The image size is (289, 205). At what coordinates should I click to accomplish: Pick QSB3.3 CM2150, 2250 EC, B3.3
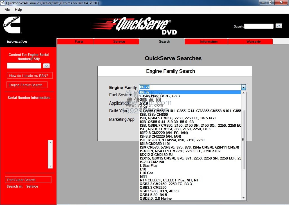coord(190,184)
